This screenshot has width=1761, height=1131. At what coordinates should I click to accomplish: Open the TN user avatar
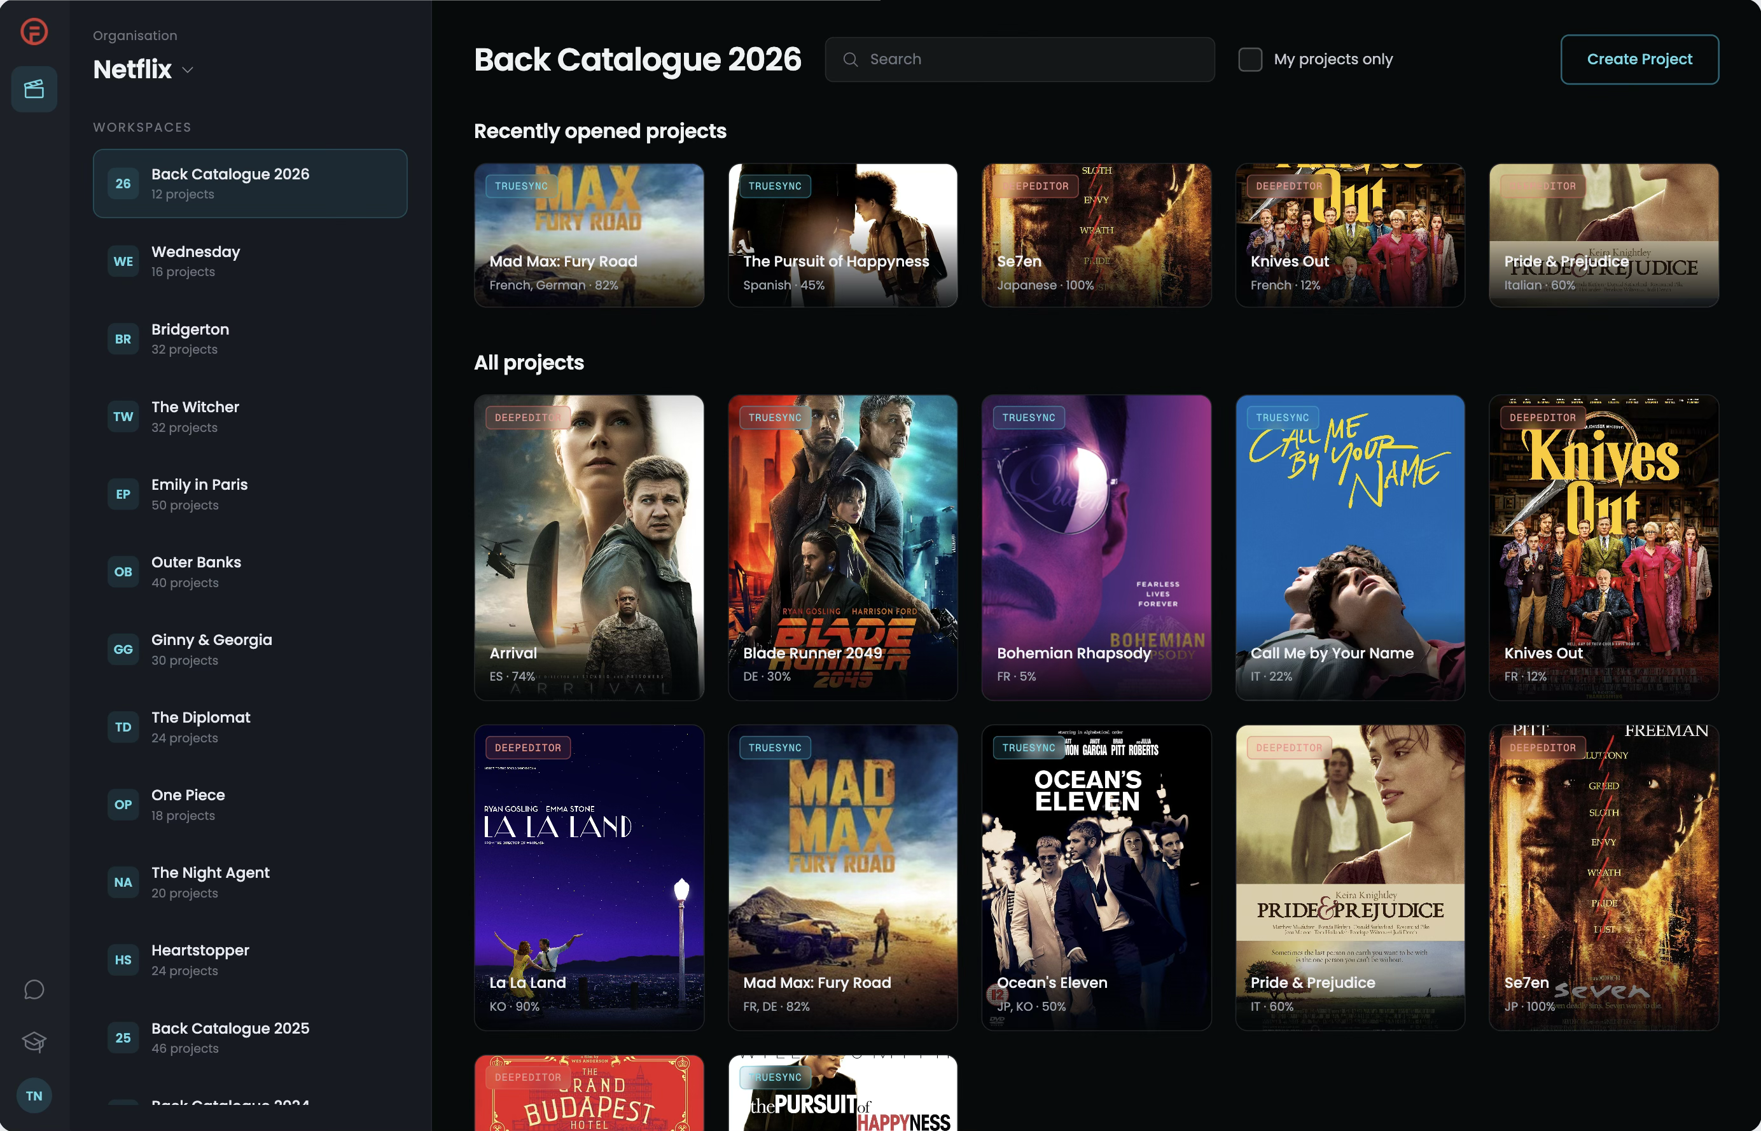[34, 1096]
